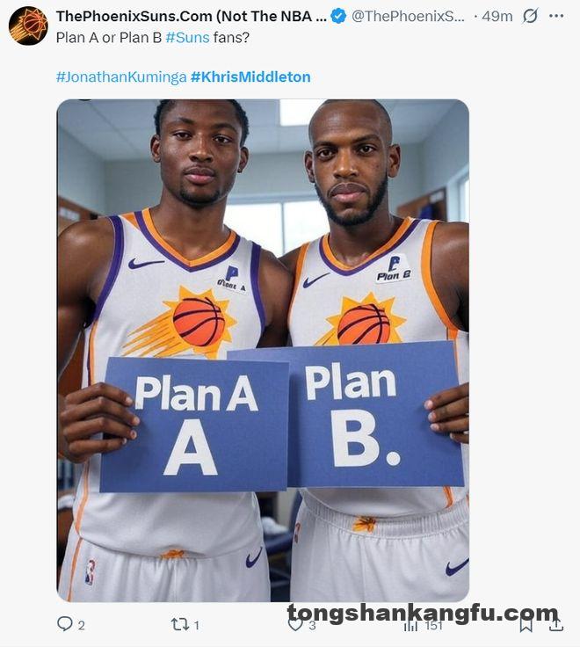
Task: Click the repost count number 1
Action: pos(197,626)
